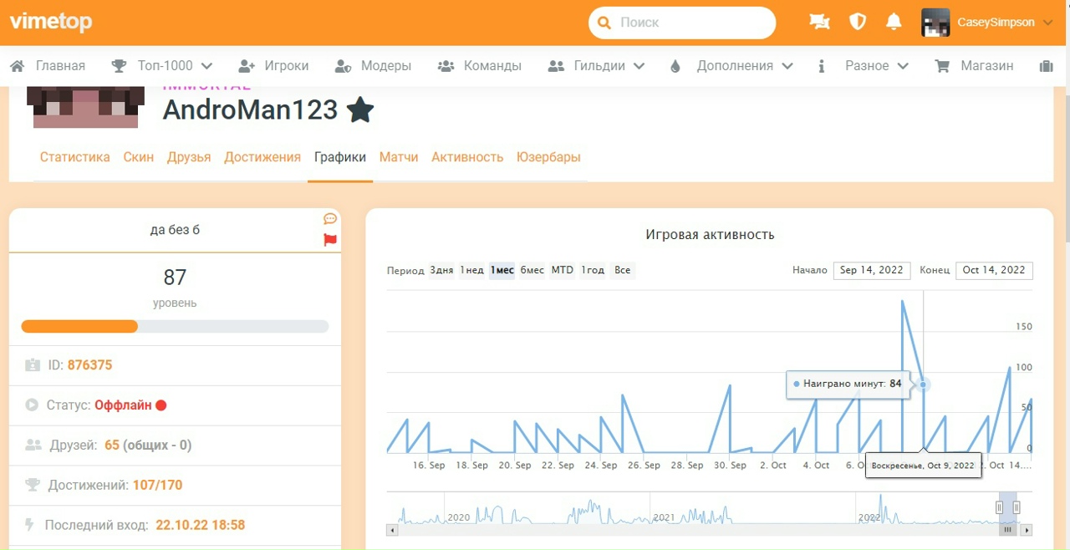Click the chart navigator right scroll arrow
The height and width of the screenshot is (550, 1070).
[1027, 530]
